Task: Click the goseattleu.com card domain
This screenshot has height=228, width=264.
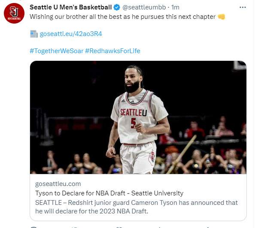Action: click(x=58, y=183)
